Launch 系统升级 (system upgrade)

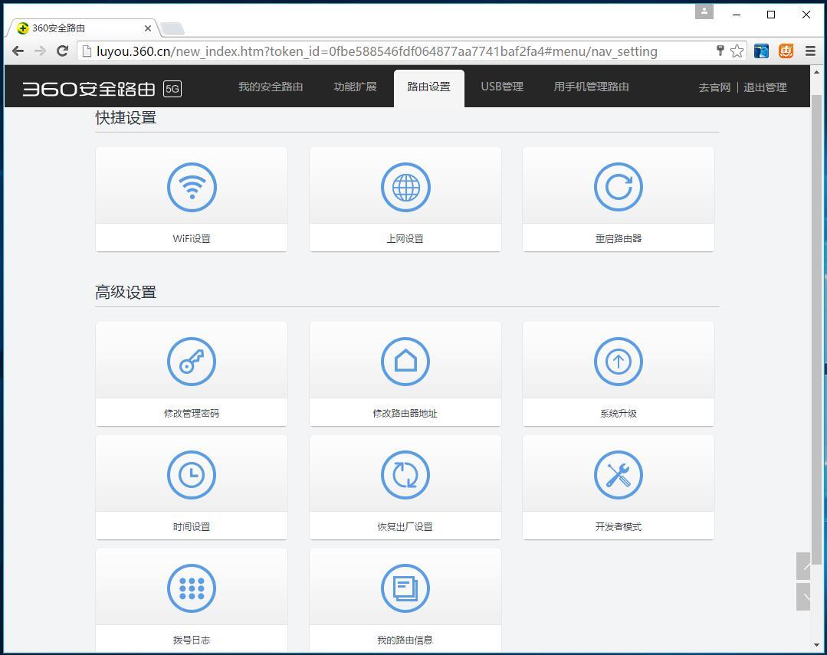click(618, 374)
